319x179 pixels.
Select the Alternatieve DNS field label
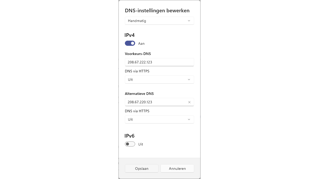(139, 94)
